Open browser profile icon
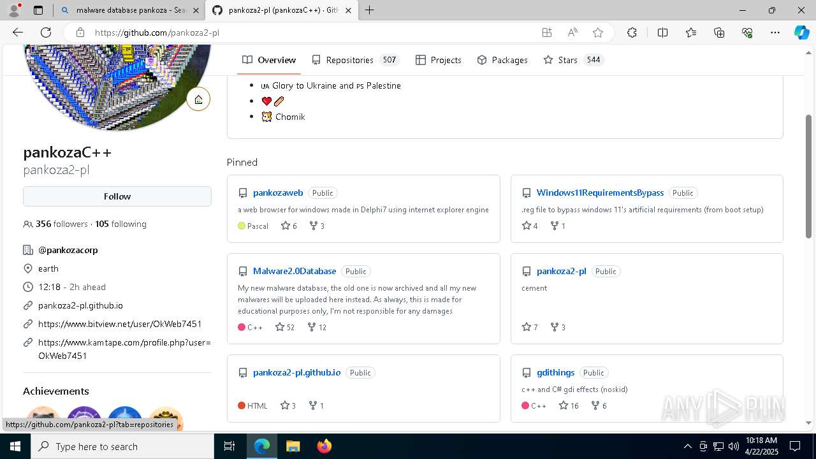816x459 pixels. click(14, 10)
